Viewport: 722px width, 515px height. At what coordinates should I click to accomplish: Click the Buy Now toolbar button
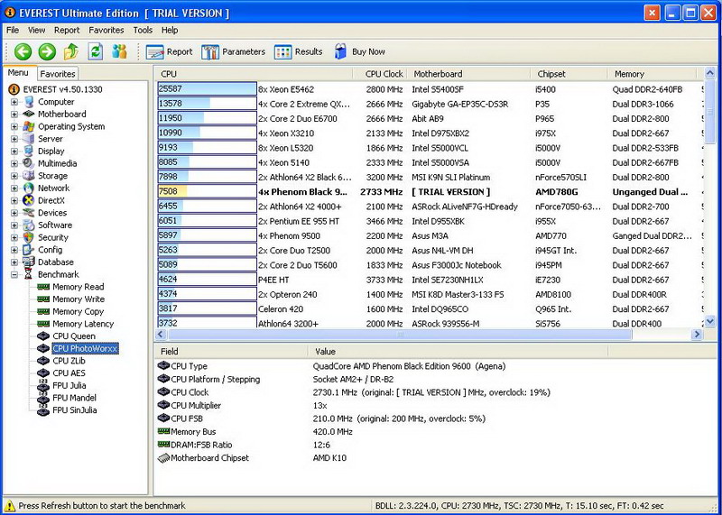click(359, 52)
